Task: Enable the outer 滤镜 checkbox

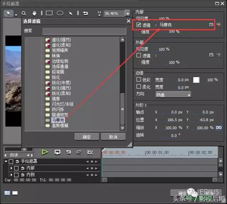Action: [139, 55]
